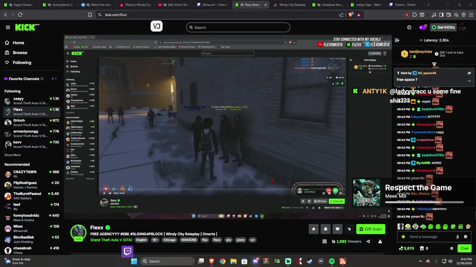Bookmark this page icon in address bar
Screen dimensions: 476x267
click(x=90, y=15)
